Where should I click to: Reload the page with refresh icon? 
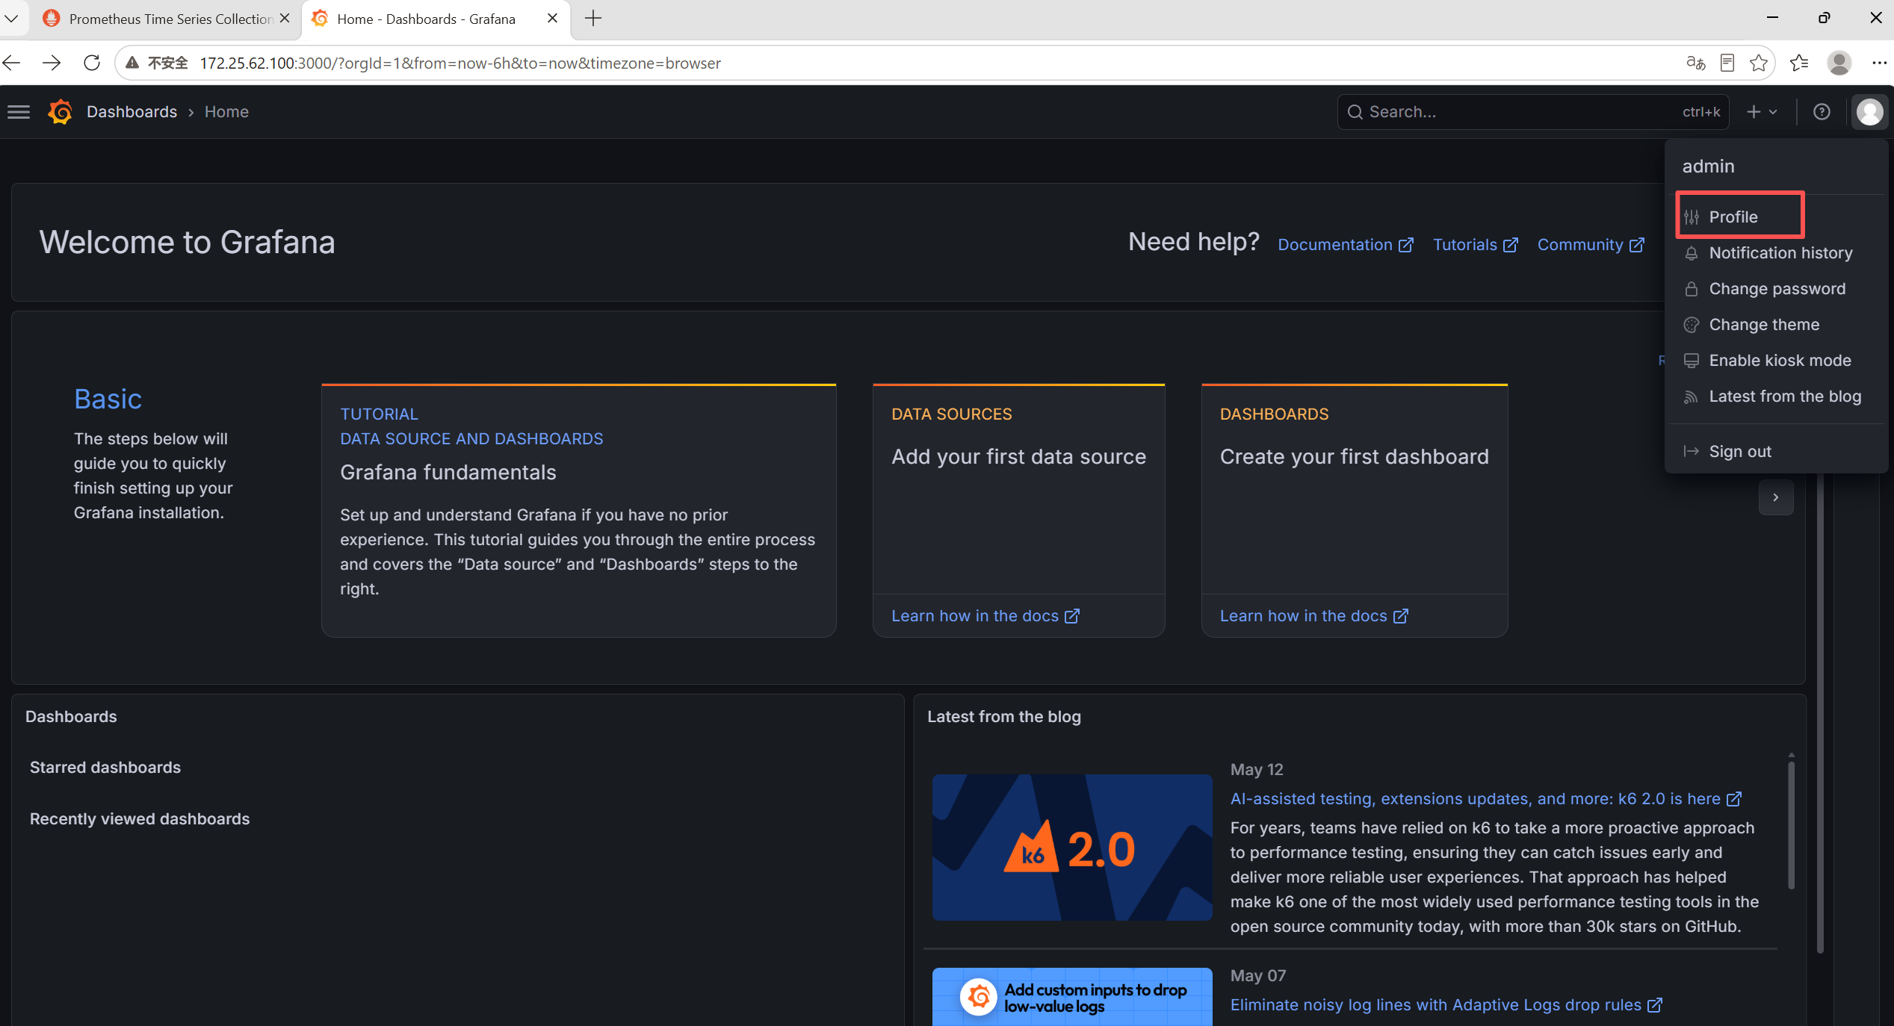coord(91,63)
